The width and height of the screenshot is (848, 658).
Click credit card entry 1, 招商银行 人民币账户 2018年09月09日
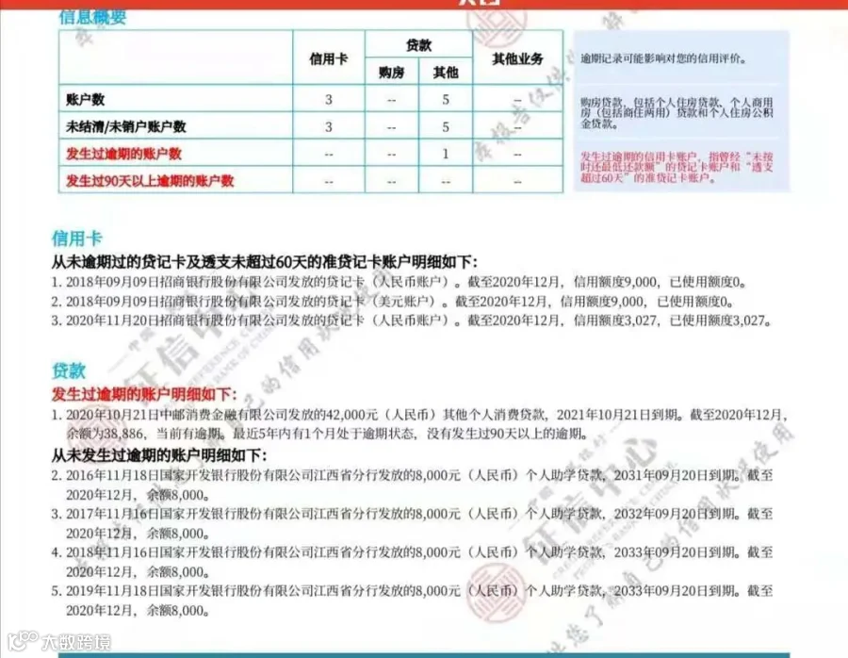[x=400, y=282]
